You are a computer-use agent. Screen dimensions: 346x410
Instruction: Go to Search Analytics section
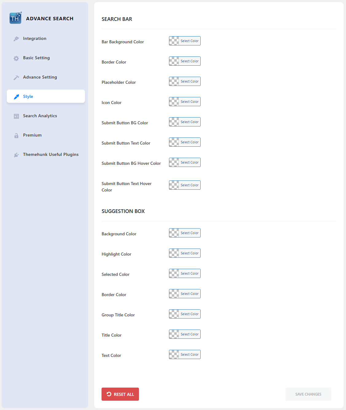tap(40, 116)
